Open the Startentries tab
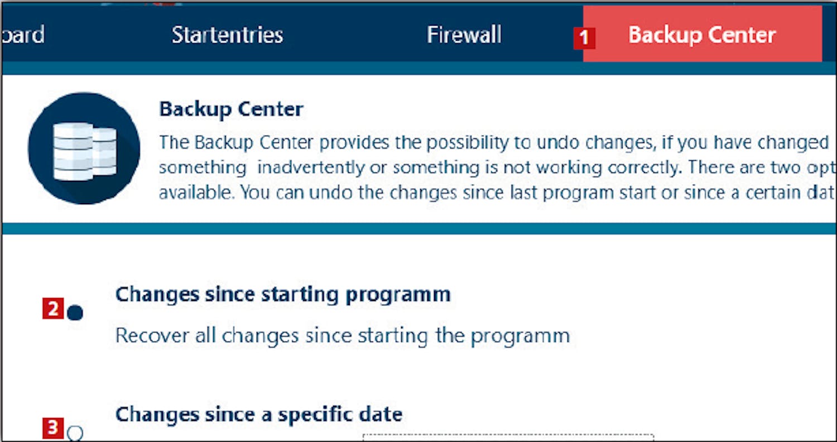 [x=227, y=35]
